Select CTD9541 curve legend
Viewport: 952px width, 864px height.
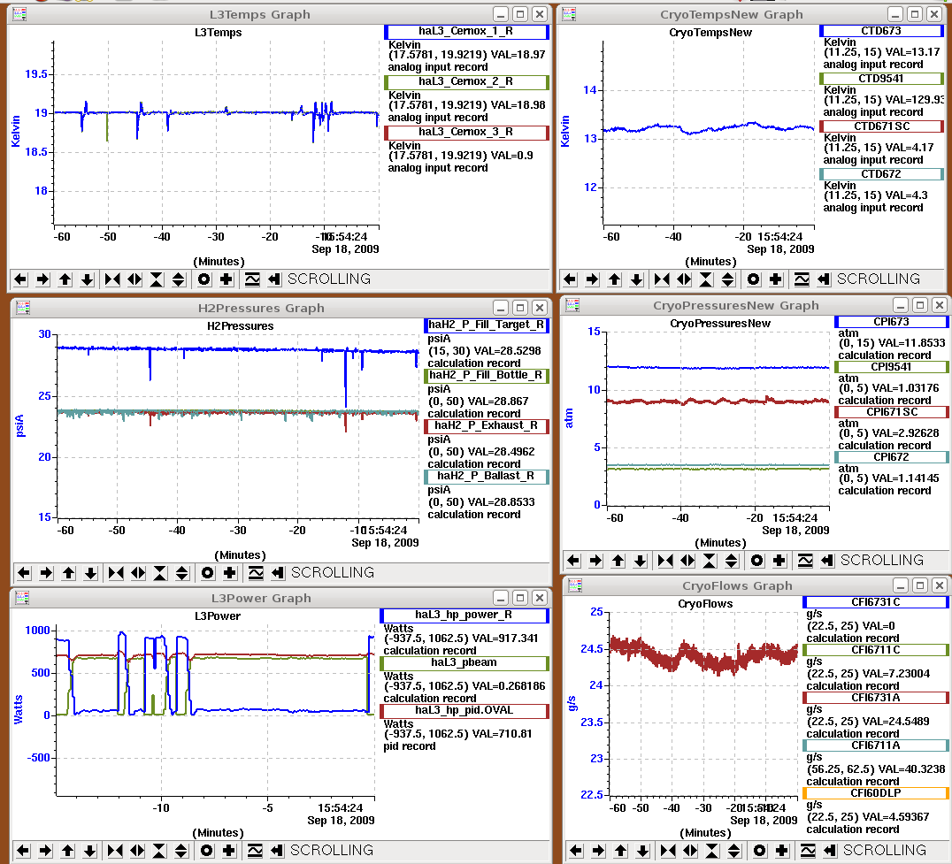coord(881,79)
